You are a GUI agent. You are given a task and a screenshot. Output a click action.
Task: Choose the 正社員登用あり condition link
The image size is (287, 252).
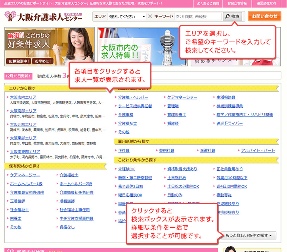(230, 169)
